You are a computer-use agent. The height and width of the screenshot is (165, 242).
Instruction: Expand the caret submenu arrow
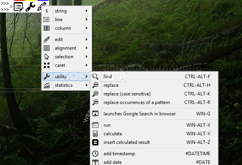87,65
